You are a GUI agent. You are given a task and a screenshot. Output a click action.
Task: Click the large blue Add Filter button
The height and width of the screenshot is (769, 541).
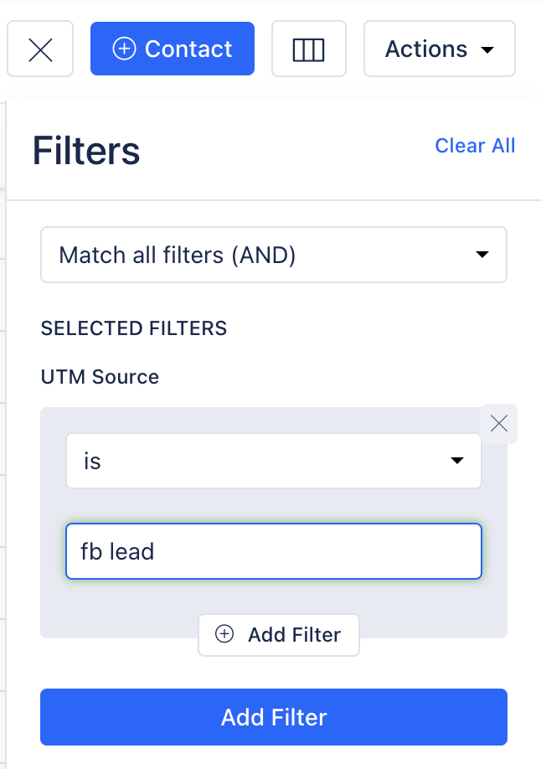[x=274, y=717]
